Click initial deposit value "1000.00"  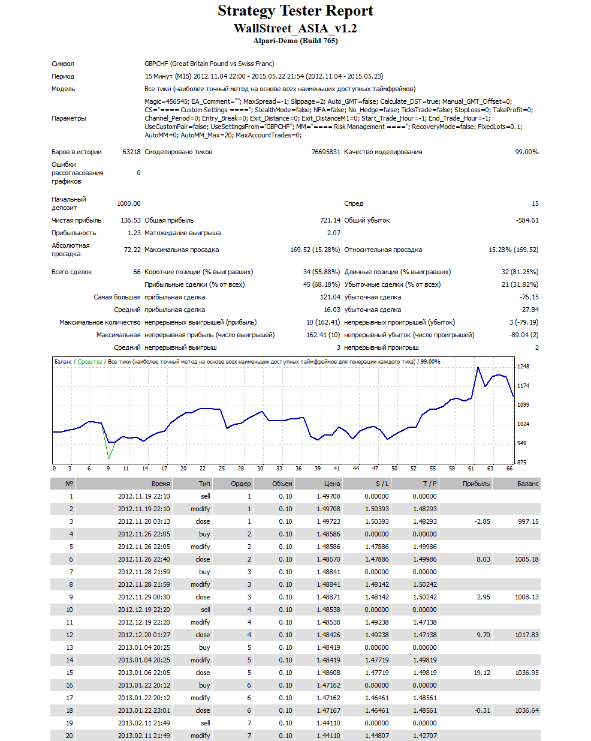click(x=129, y=203)
